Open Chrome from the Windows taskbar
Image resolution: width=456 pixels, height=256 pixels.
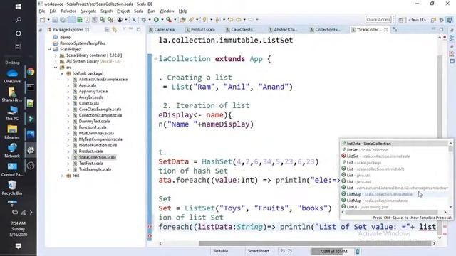[x=31, y=72]
